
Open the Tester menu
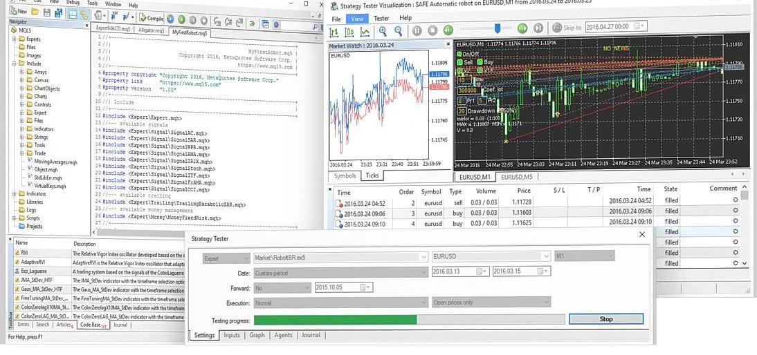point(381,19)
